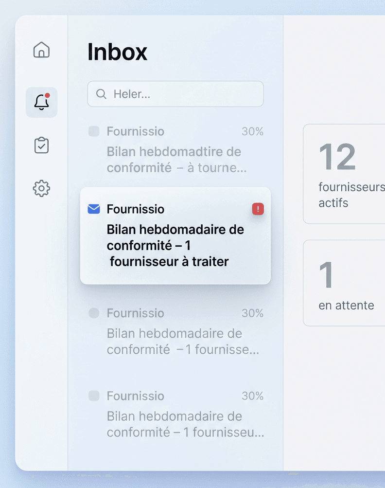Click the Inbox heading

coord(117,52)
